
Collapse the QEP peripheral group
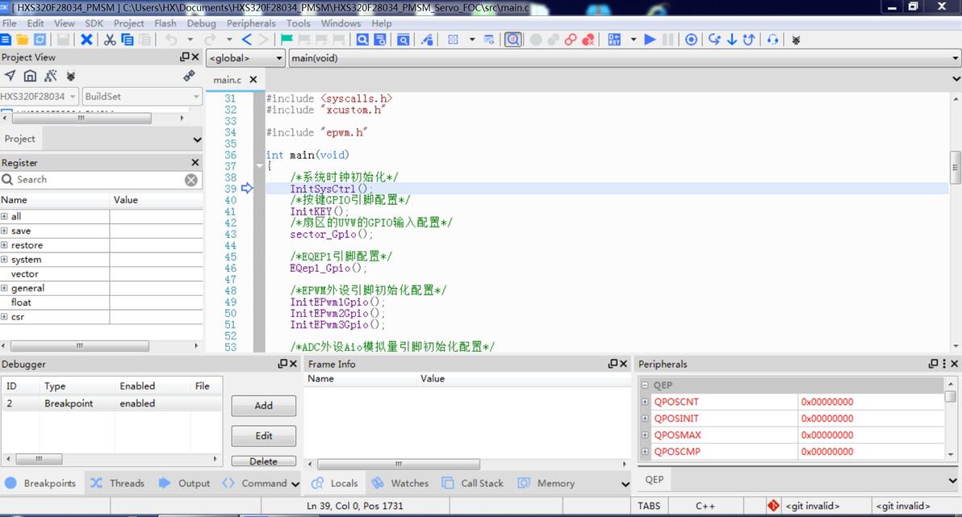pos(646,386)
